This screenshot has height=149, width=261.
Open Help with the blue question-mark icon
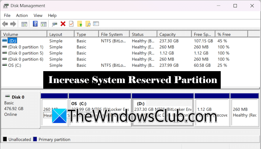[35, 24]
